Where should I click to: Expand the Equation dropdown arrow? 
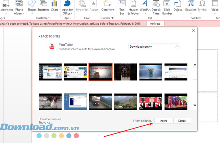tap(191, 14)
